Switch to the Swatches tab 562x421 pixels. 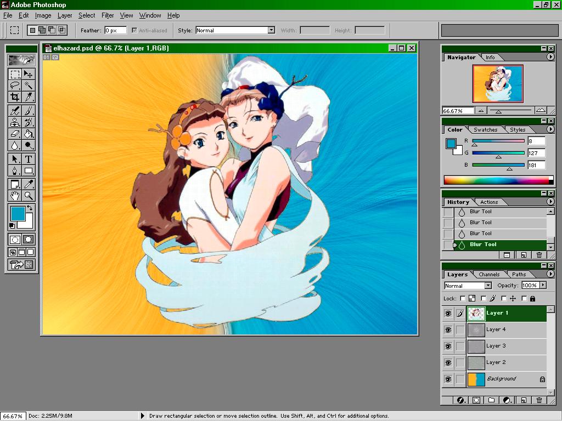click(x=485, y=130)
